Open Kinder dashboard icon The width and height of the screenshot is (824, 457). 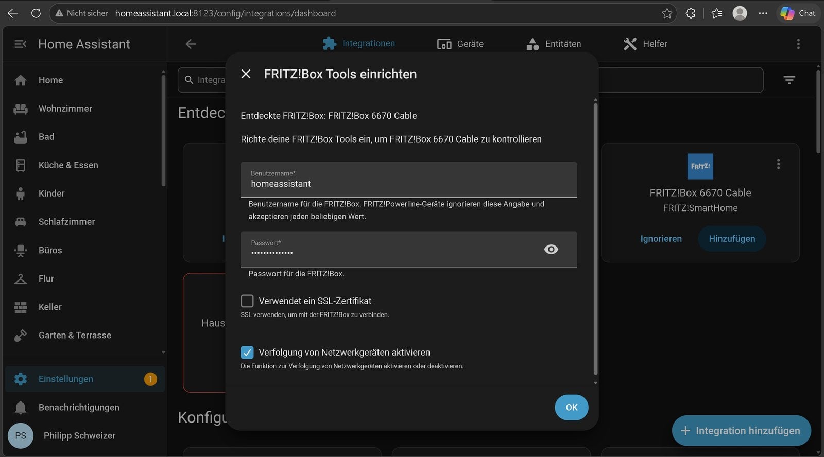coord(21,194)
